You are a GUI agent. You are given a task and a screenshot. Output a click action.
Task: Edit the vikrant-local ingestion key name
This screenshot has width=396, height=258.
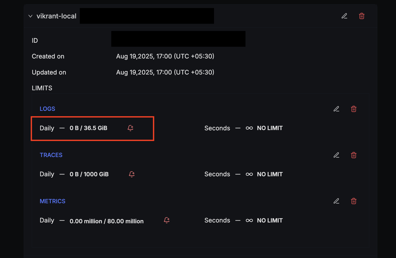(344, 16)
